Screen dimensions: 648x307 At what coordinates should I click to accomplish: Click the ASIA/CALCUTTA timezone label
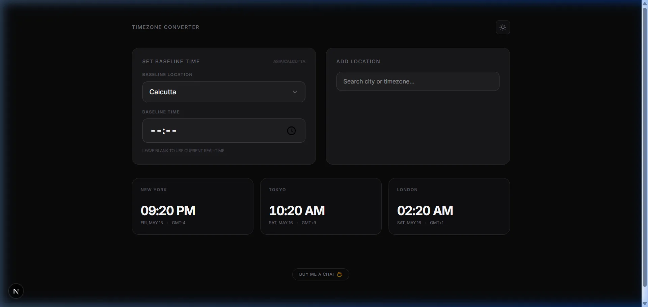[x=289, y=62]
